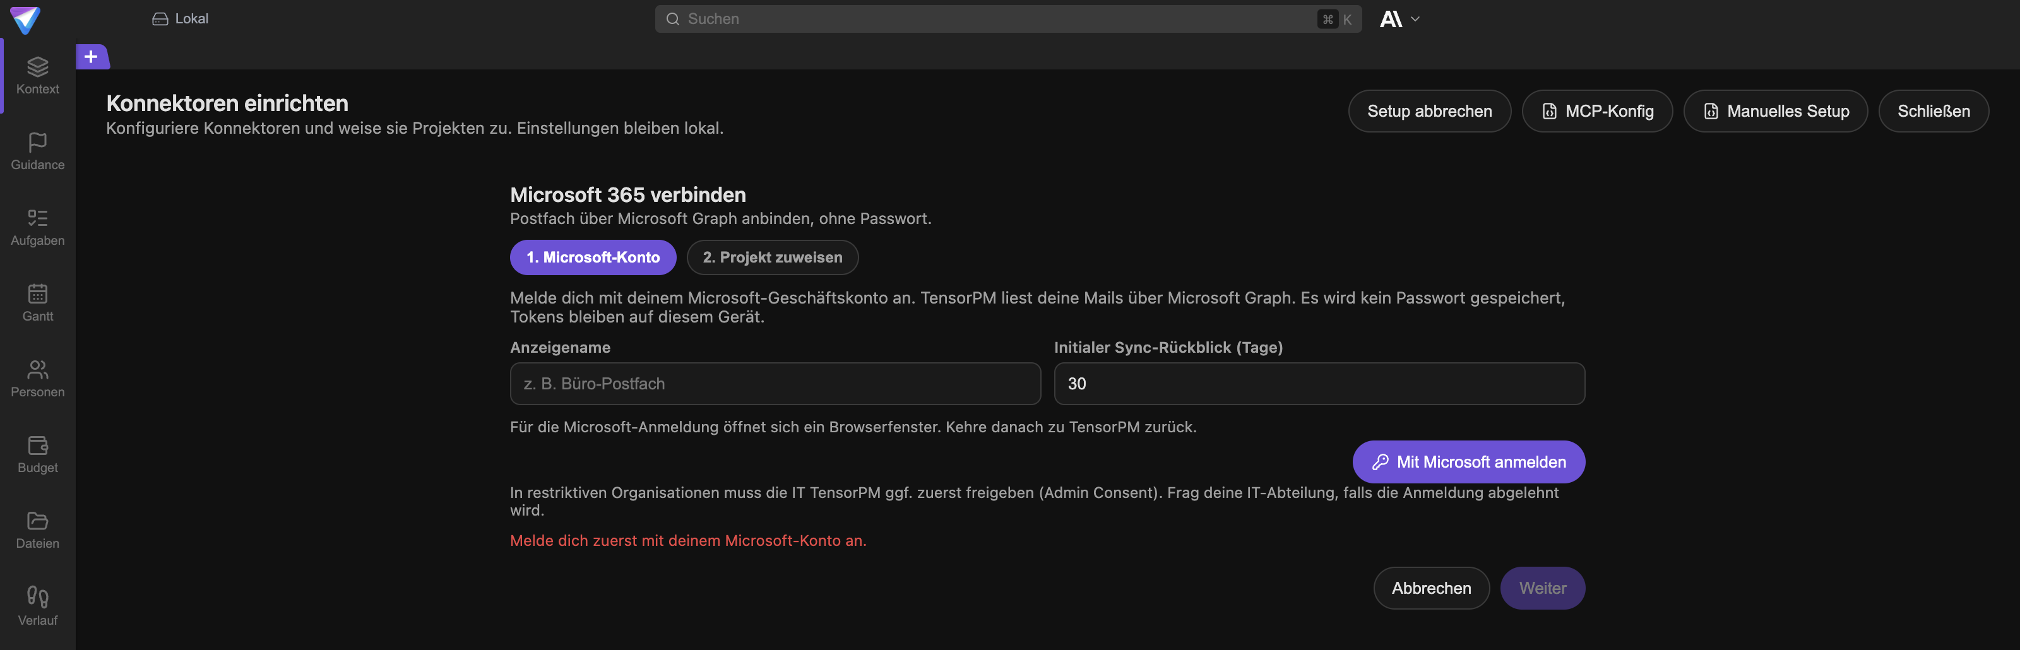
Task: Select step 1. Microsoft-Konto
Action: coord(593,257)
